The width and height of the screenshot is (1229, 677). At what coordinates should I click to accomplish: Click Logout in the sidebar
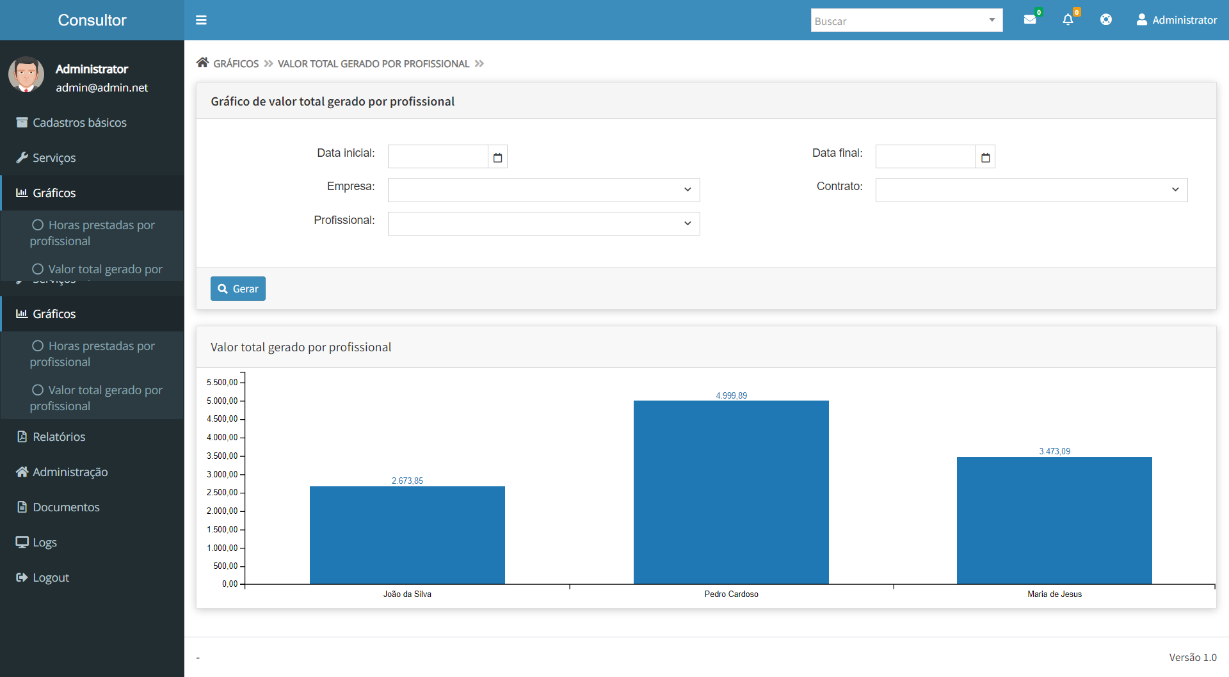point(92,577)
